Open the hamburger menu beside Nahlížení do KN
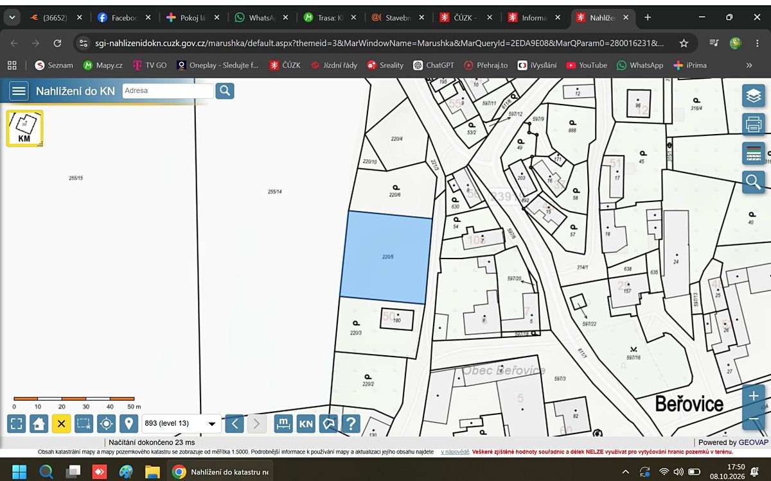 (19, 91)
